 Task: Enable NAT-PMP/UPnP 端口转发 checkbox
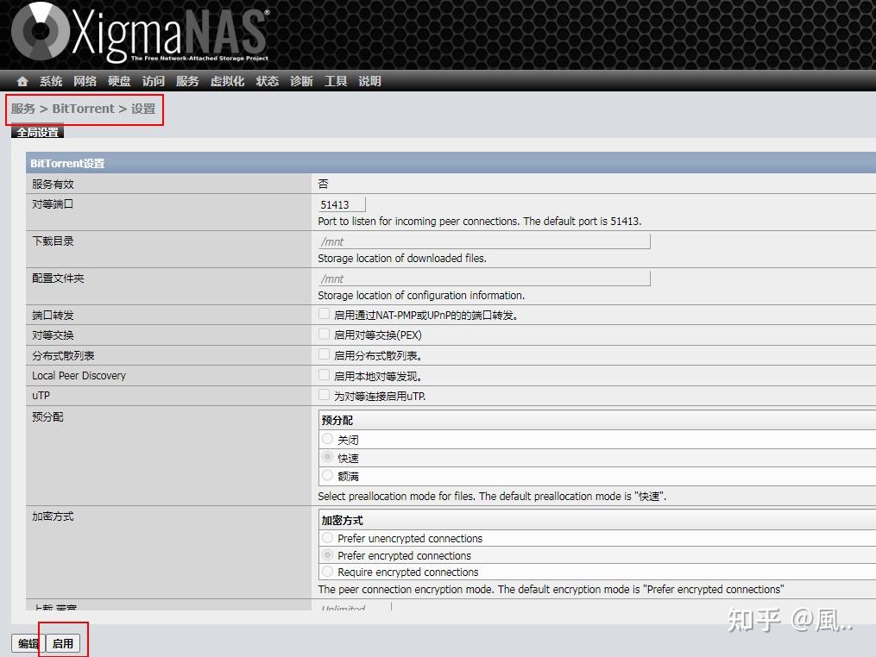[323, 314]
